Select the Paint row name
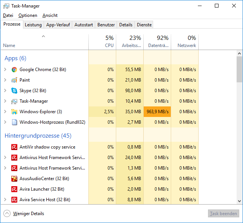The image size is (243, 223). pos(25,80)
